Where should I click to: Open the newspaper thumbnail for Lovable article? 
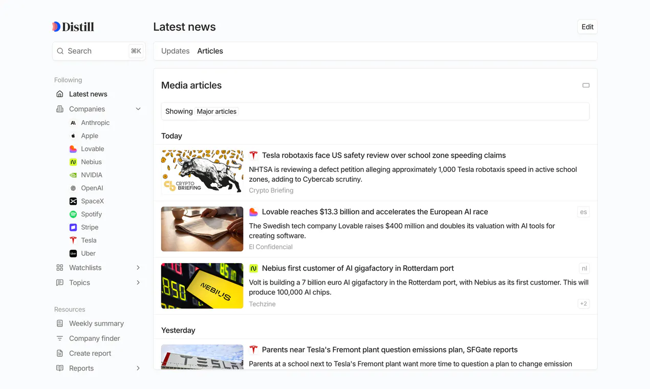(202, 229)
